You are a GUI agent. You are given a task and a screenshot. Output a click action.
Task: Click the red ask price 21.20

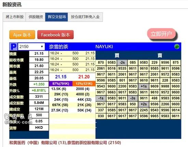[x=84, y=77]
